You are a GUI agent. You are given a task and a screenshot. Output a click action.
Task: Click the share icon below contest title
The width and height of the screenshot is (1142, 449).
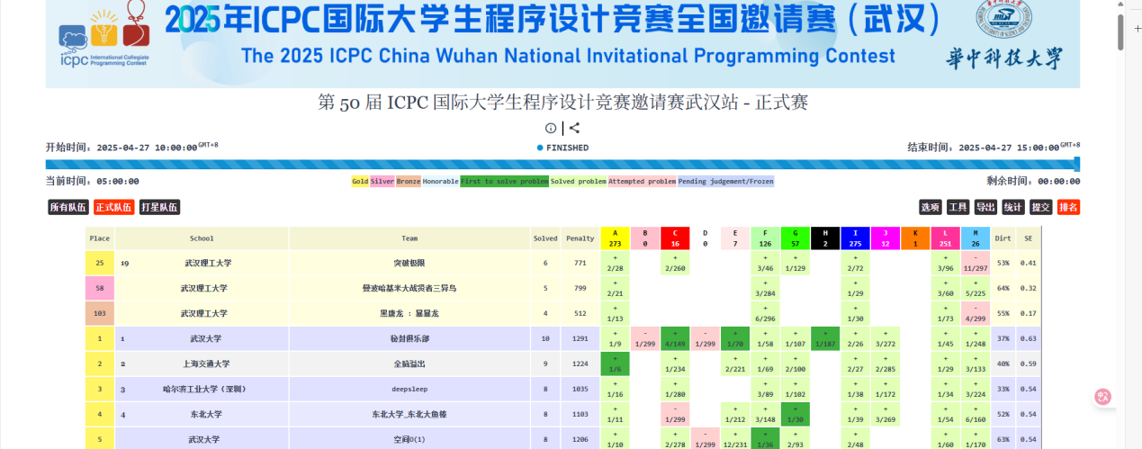[x=574, y=129]
